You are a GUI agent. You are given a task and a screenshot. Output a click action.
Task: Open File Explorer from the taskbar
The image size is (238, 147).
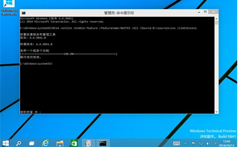(x=60, y=143)
